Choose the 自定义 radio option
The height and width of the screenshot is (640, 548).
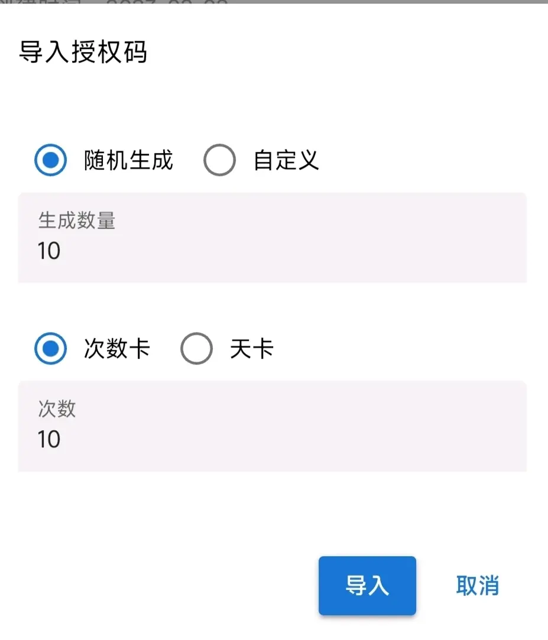tap(219, 160)
